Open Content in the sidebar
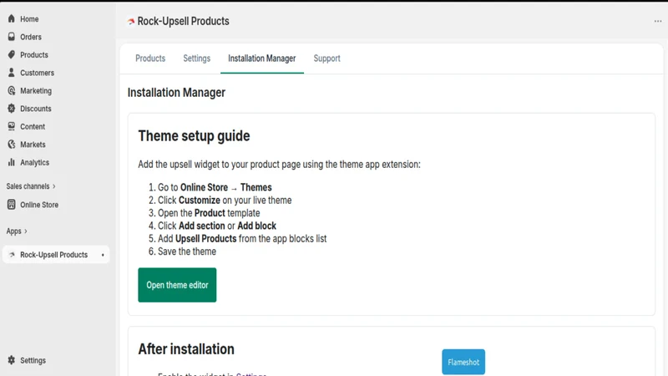668x376 pixels. [x=33, y=126]
